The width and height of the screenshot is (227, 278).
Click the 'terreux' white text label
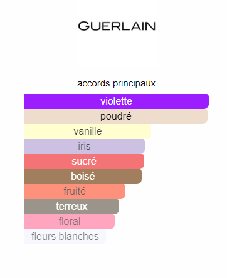(x=71, y=207)
